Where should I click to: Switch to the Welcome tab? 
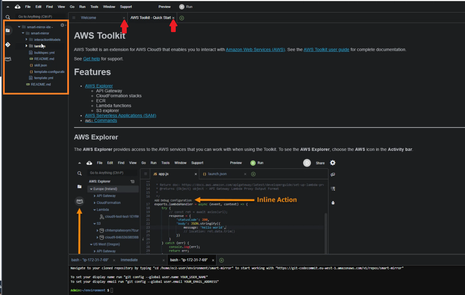(x=89, y=18)
